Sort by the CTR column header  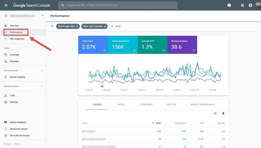coord(202,123)
